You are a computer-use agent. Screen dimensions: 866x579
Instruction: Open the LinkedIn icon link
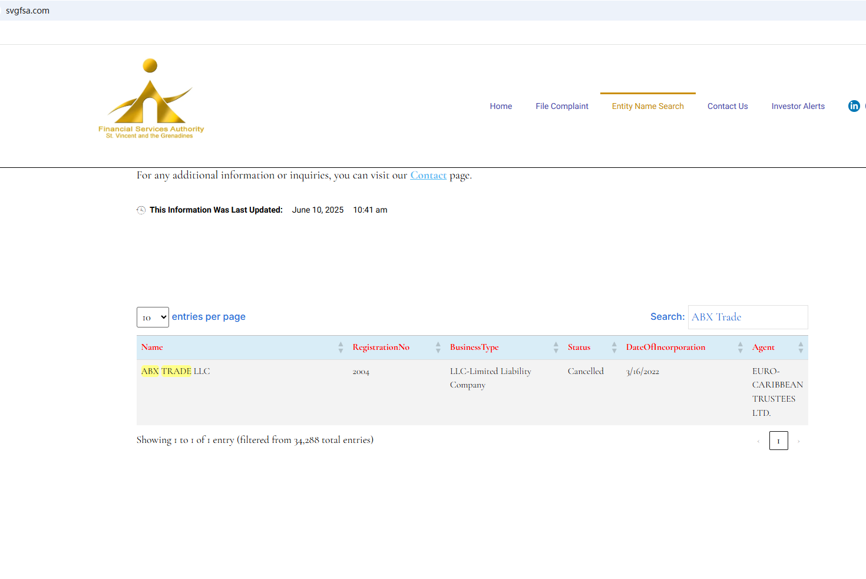pyautogui.click(x=854, y=106)
